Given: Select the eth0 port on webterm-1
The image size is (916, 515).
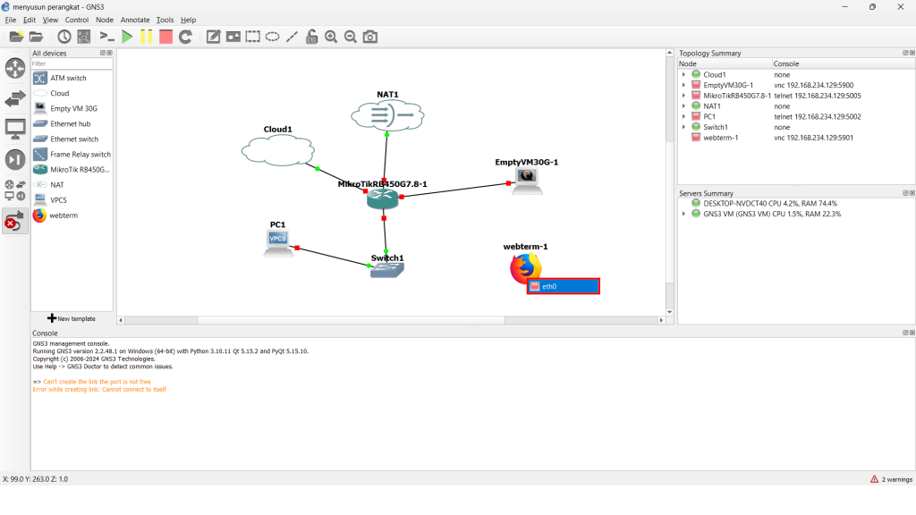Looking at the screenshot, I should 563,286.
